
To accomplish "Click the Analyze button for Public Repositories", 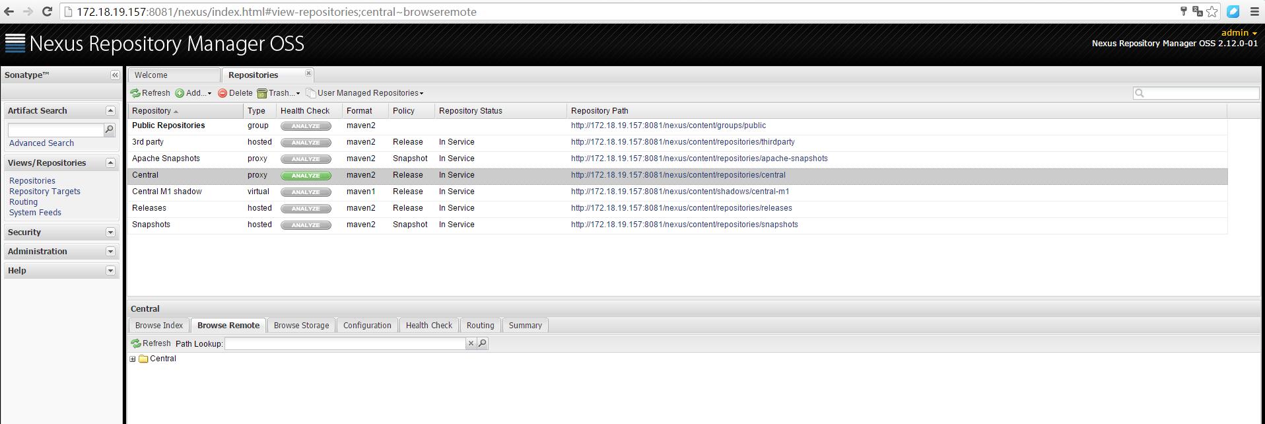I will point(306,126).
